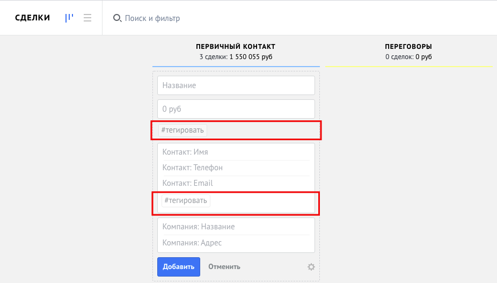Switch to pipeline board view icon
Image resolution: width=497 pixels, height=283 pixels.
(x=69, y=18)
